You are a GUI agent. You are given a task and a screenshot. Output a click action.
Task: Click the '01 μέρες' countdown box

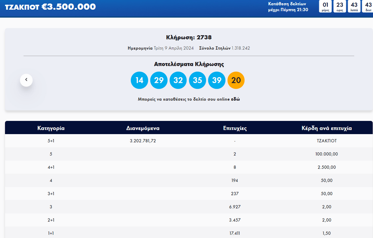(326, 7)
